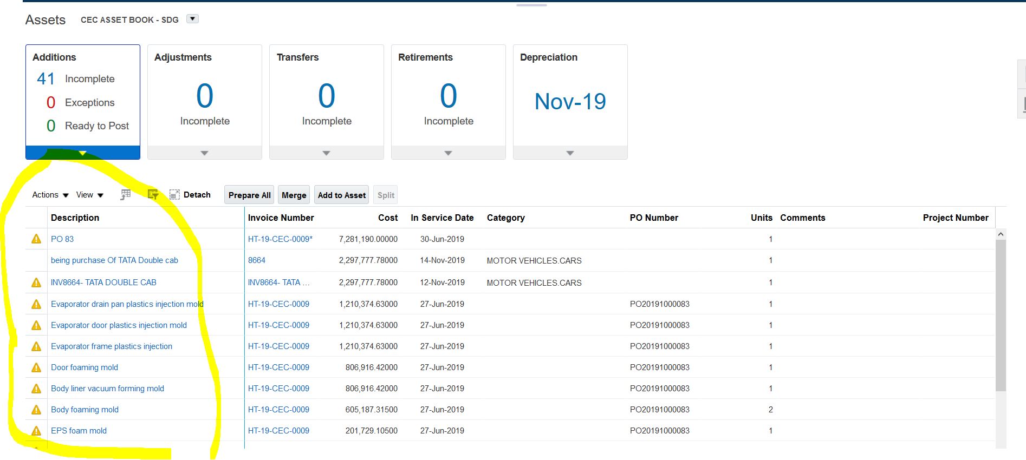Open the PO 83 description link
Viewport: 1026px width, 460px height.
[62, 239]
